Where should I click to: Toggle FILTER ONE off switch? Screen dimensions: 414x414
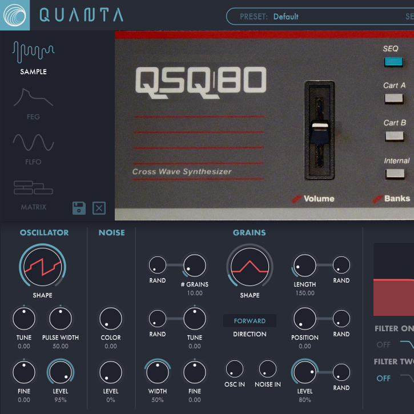click(x=384, y=344)
